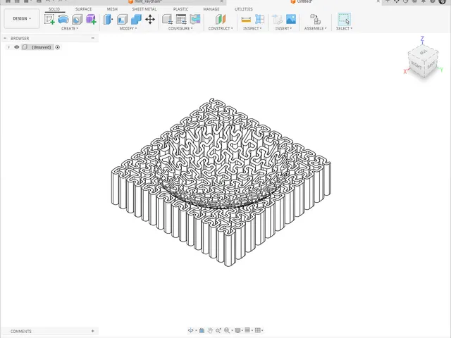Open the Grid and Snaps icon
The image size is (451, 338).
tap(247, 330)
